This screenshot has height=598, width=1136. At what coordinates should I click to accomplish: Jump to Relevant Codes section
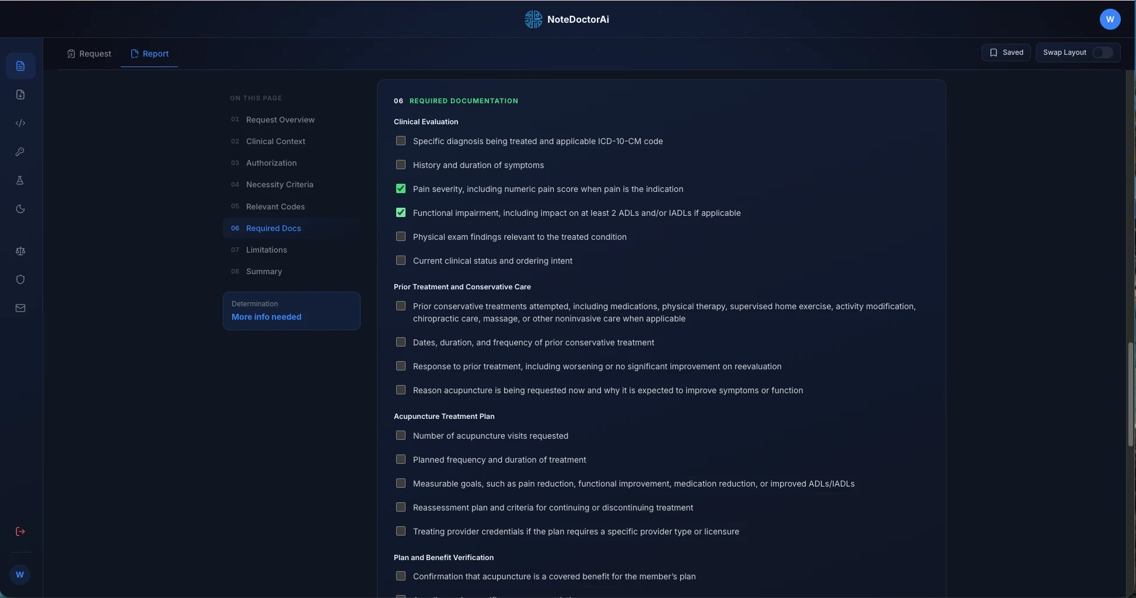pos(275,207)
